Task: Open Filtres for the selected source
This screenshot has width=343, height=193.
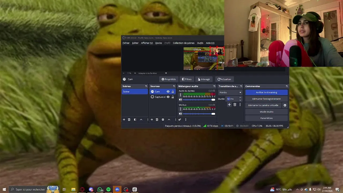Action: tap(187, 79)
